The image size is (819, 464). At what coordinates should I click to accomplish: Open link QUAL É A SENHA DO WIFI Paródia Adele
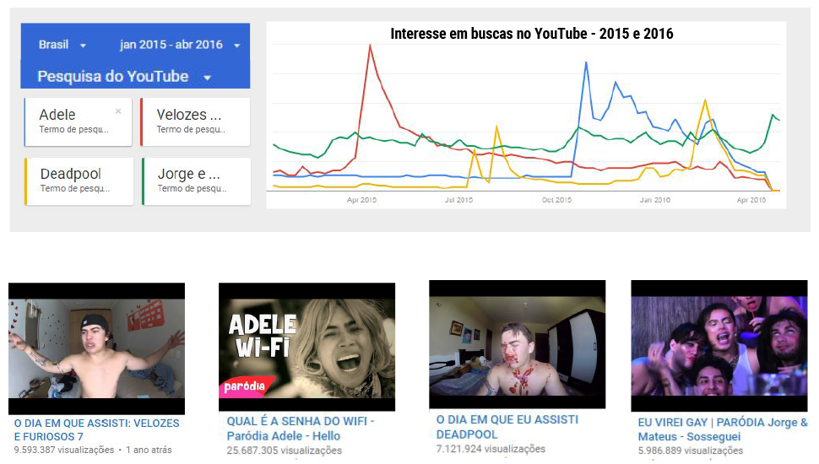click(x=301, y=429)
